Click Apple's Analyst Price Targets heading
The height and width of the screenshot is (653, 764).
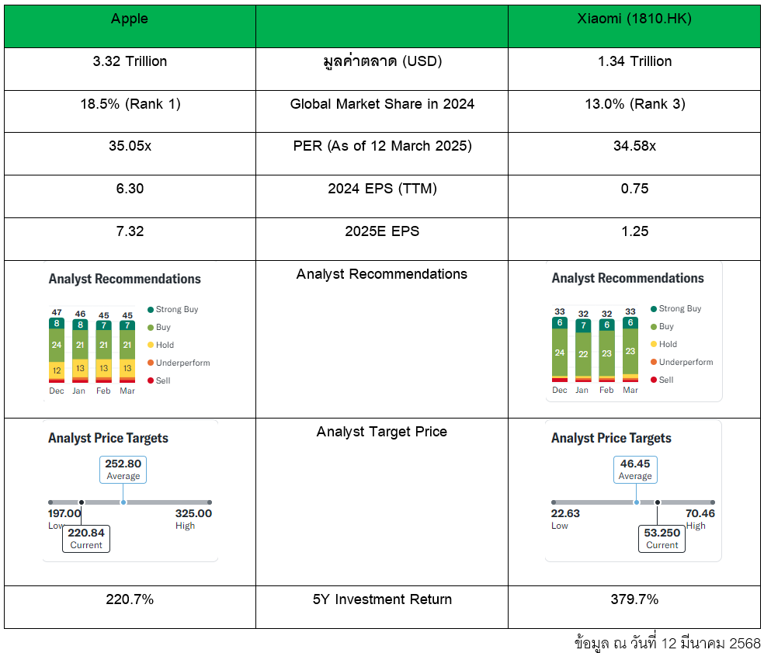click(x=108, y=438)
